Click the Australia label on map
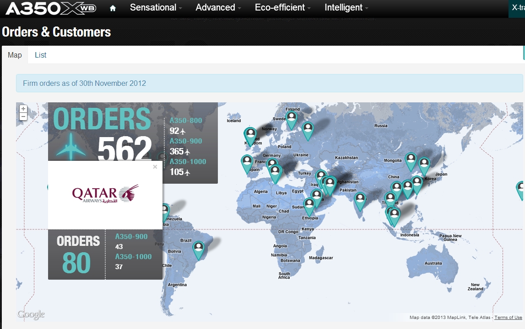This screenshot has width=525, height=329. point(433,263)
